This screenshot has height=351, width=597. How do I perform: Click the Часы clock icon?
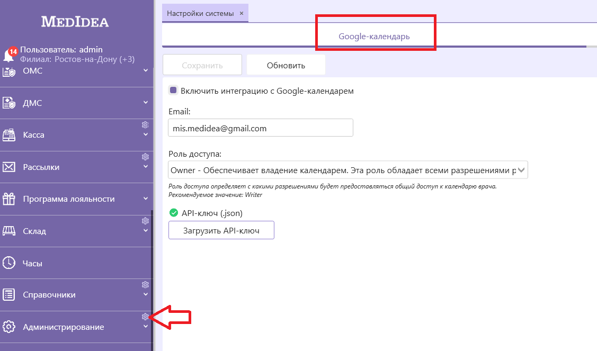[9, 263]
